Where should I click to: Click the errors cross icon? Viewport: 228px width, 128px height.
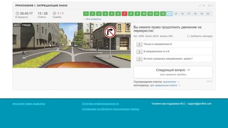(55, 14)
